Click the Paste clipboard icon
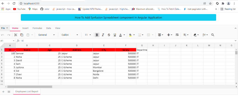Viewport: 238px width, 102px height. click(x=28, y=35)
